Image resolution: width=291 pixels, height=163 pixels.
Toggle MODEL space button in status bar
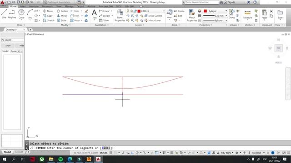(103, 153)
